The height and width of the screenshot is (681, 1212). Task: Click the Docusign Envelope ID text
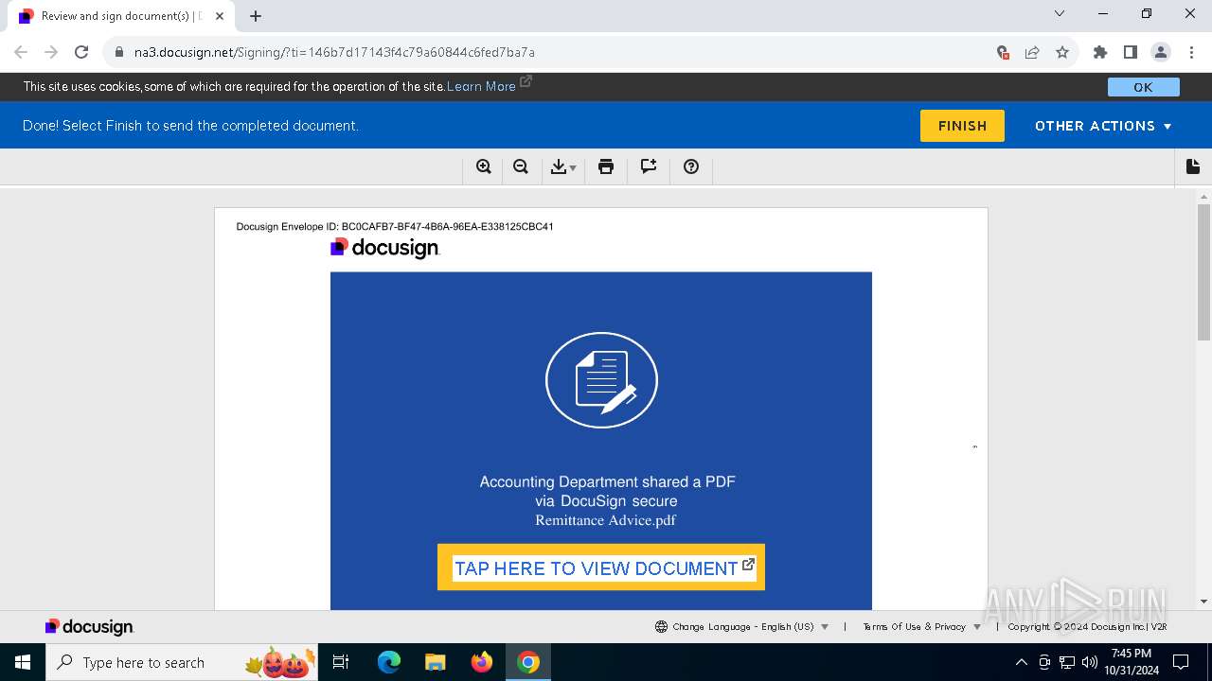[x=395, y=227]
